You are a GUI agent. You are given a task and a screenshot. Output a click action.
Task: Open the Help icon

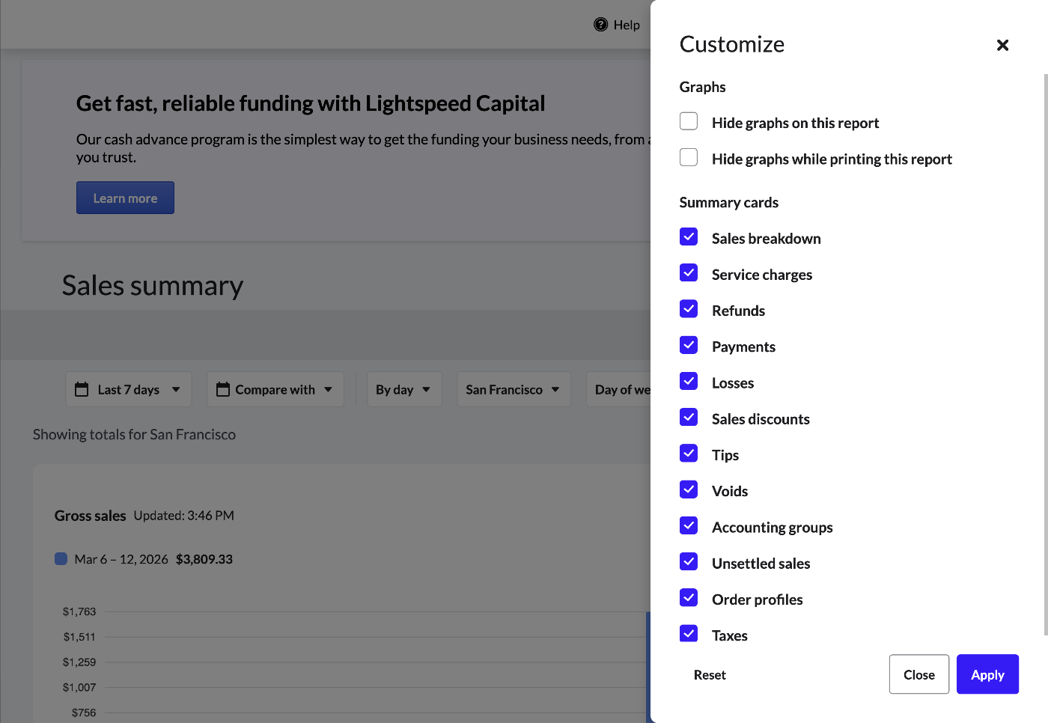coord(601,24)
